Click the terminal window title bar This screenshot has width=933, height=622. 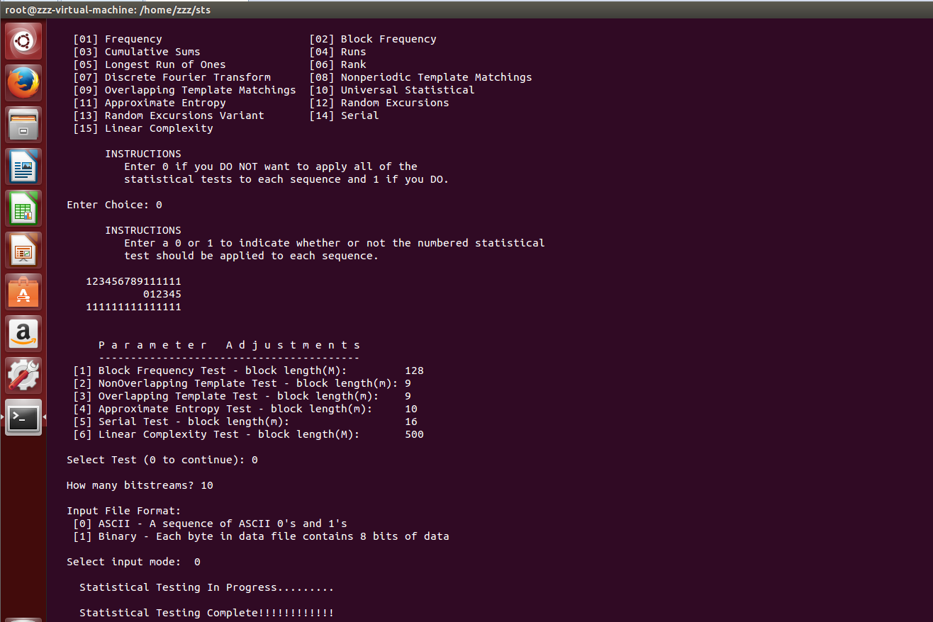(x=466, y=9)
